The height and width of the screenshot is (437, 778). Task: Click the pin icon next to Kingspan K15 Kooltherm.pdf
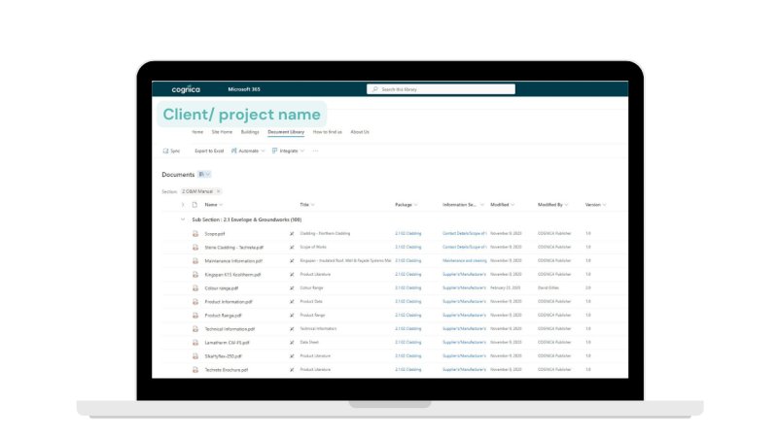[x=291, y=275]
